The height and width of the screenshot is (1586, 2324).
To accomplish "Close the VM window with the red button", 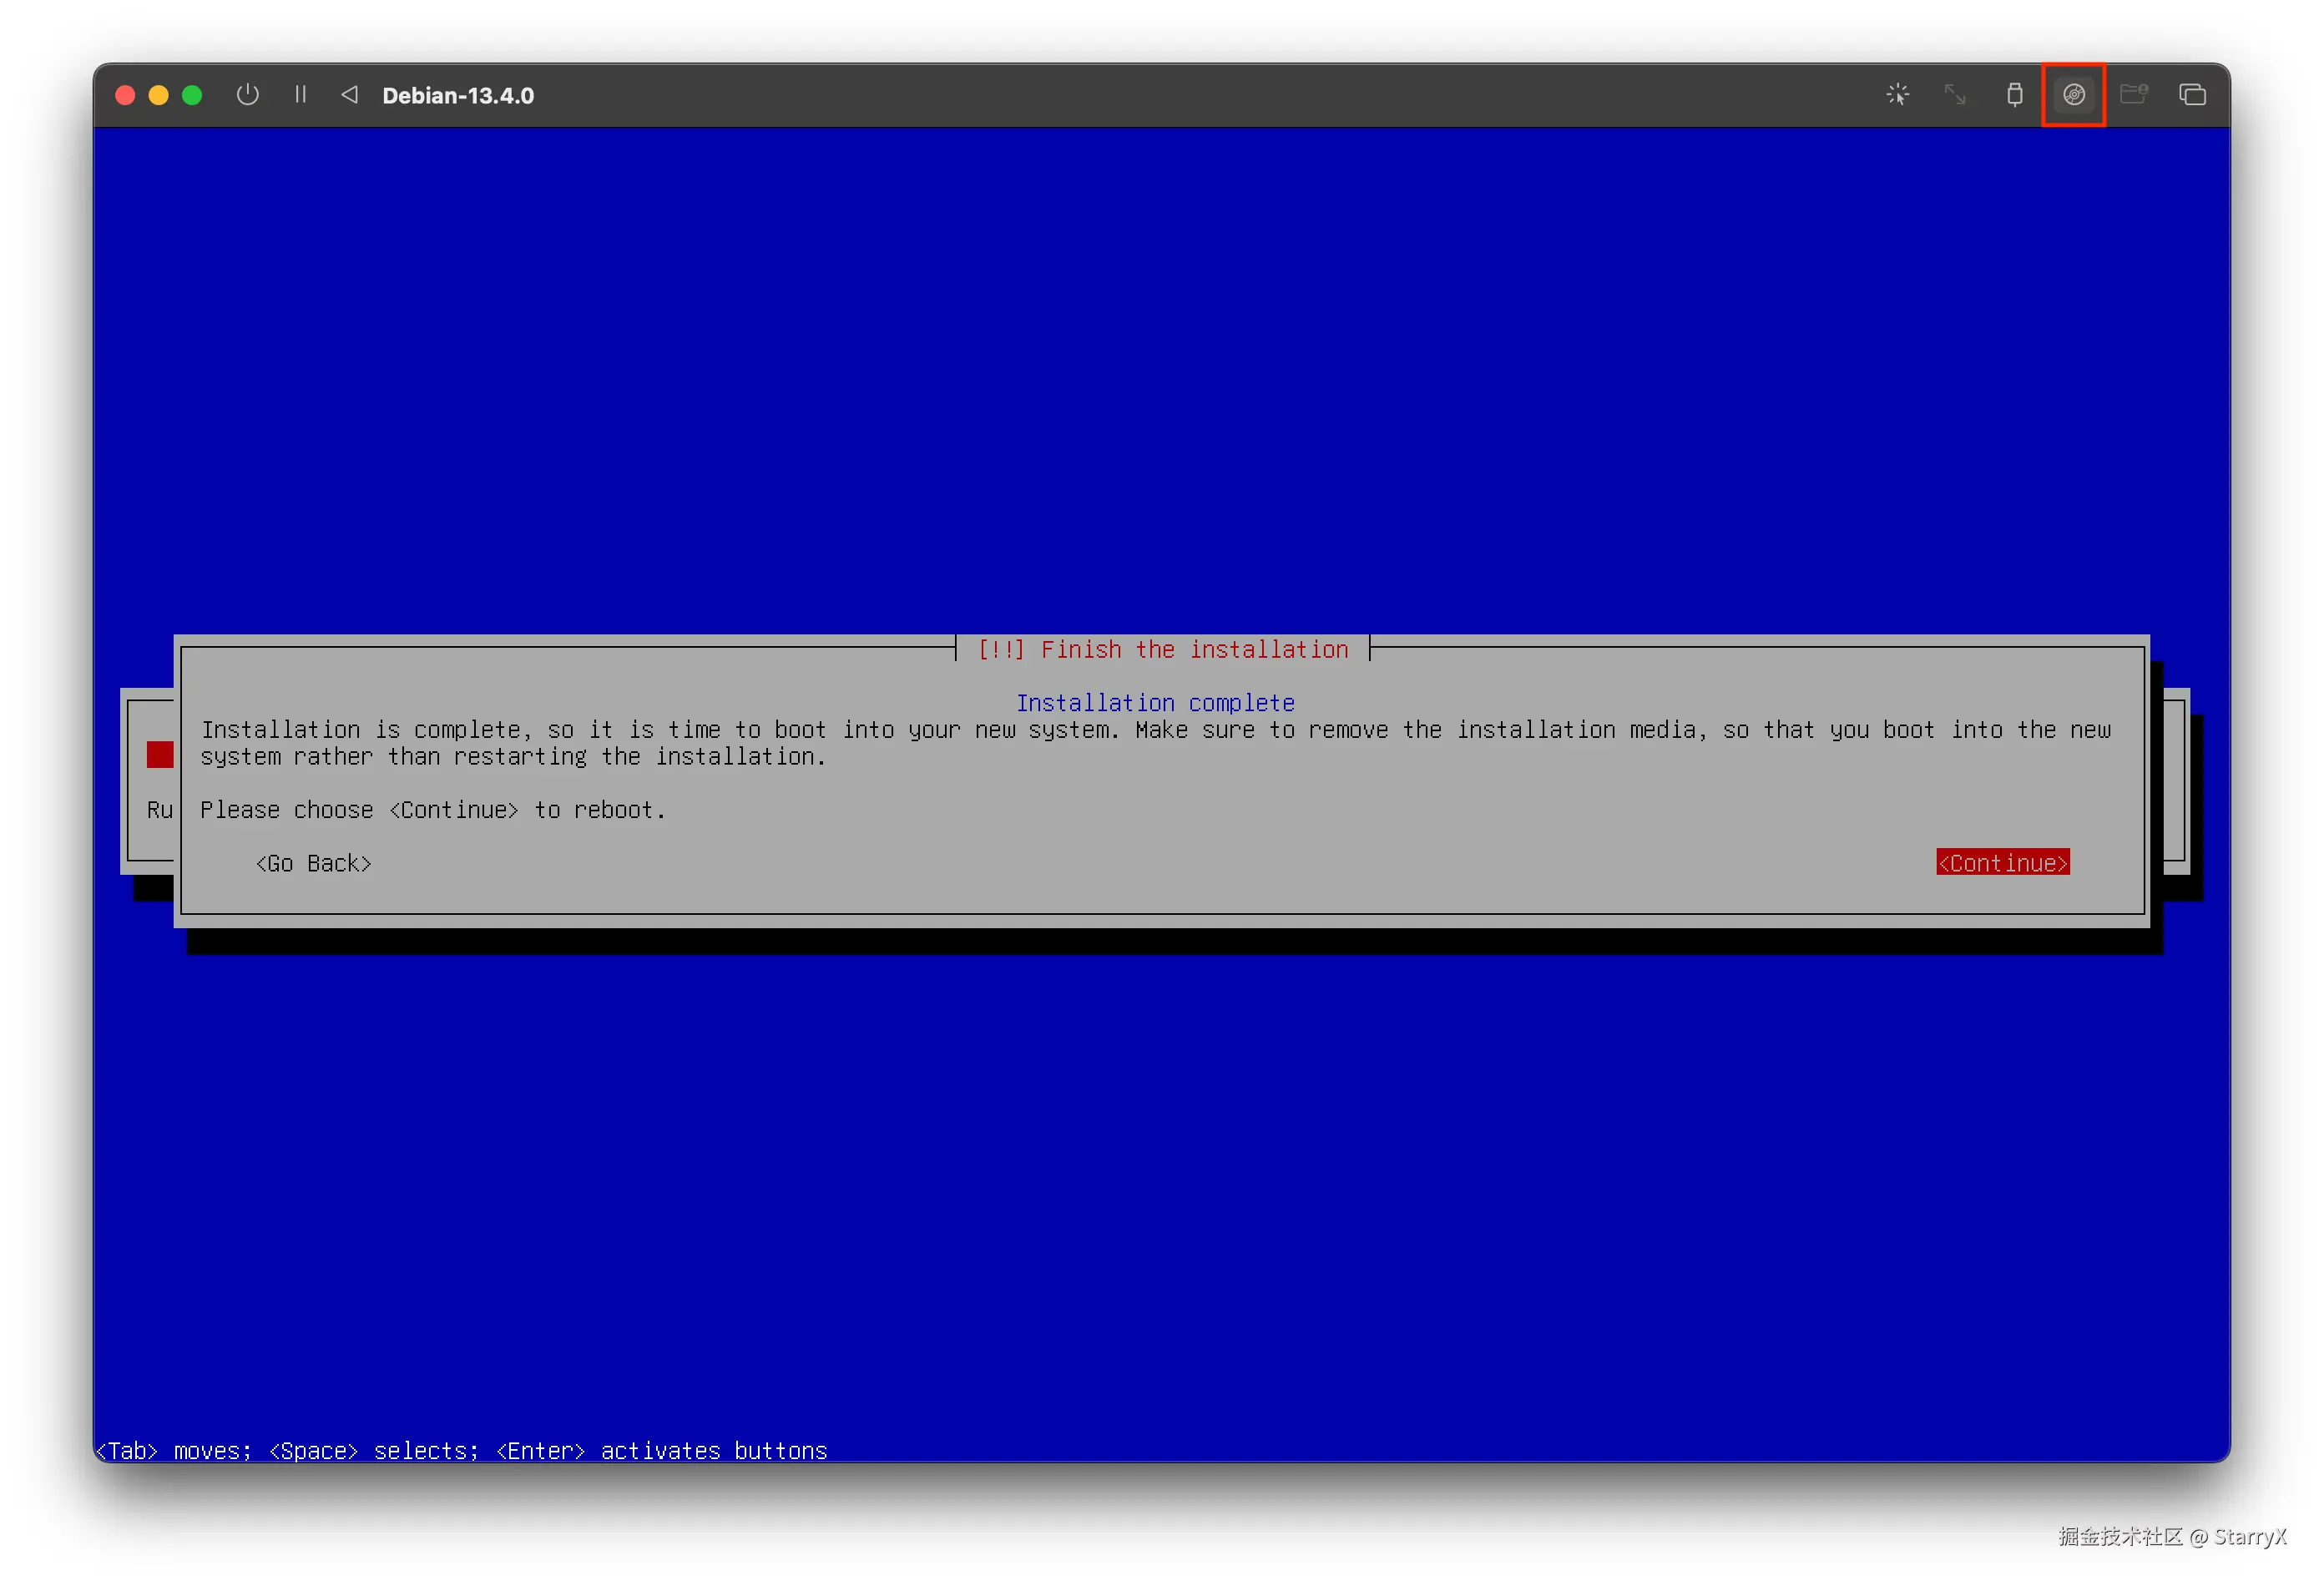I will pos(125,95).
